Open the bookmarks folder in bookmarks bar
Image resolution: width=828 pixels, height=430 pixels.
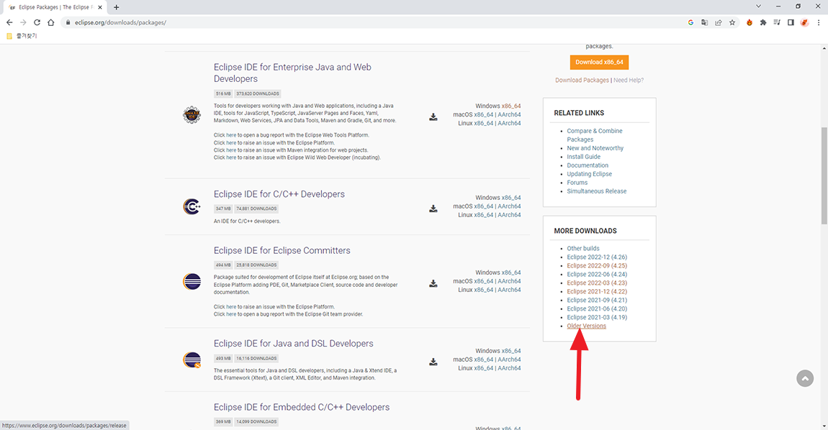[x=22, y=36]
